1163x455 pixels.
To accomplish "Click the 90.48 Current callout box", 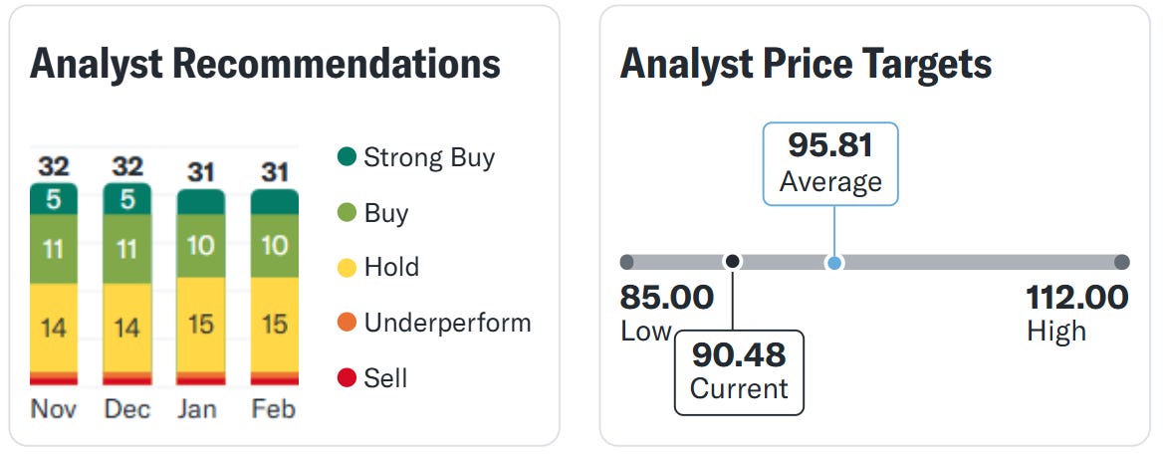I will point(739,370).
